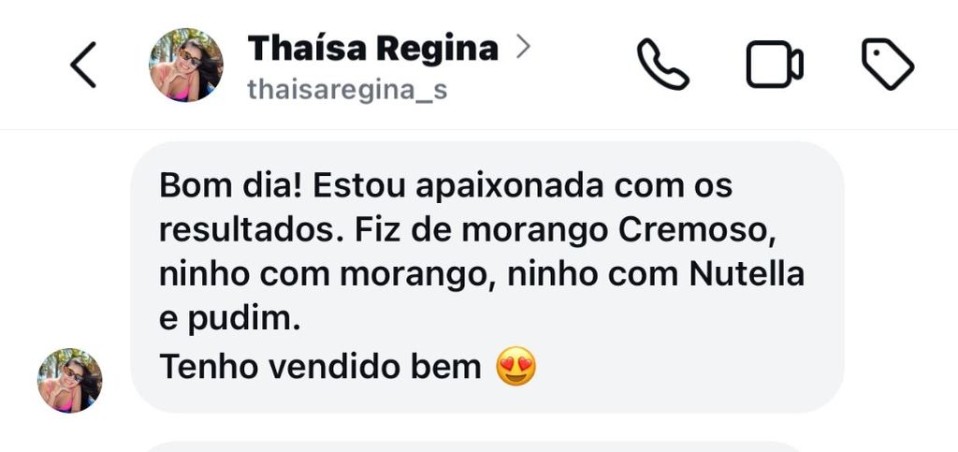Select the gray message bubble
The width and height of the screenshot is (958, 452).
[x=486, y=277]
